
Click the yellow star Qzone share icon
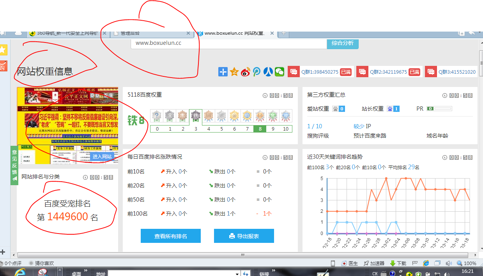[234, 72]
